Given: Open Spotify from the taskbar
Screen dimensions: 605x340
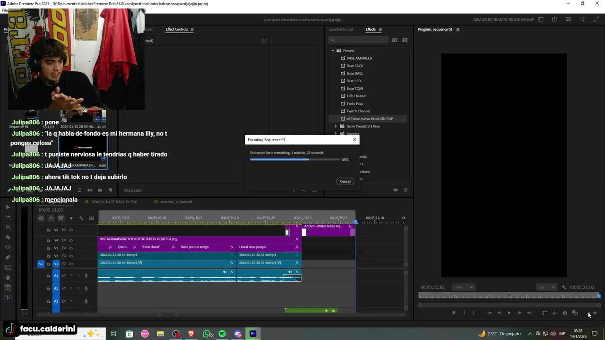Looking at the screenshot, I should (x=222, y=334).
